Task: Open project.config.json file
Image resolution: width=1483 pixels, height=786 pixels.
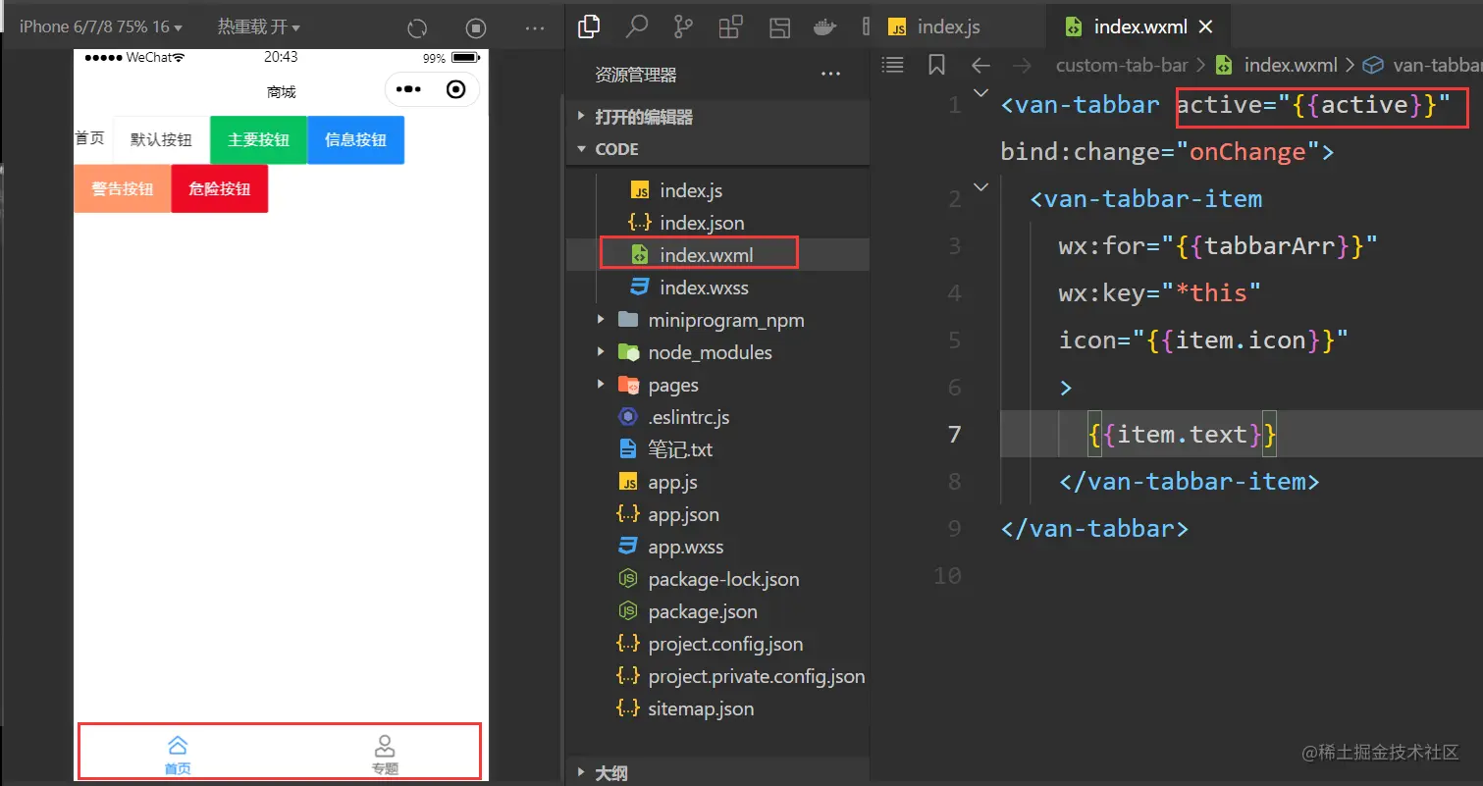Action: coord(717,644)
